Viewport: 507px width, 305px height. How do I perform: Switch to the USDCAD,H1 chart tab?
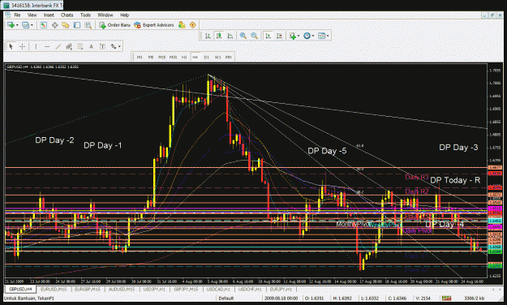coord(218,289)
